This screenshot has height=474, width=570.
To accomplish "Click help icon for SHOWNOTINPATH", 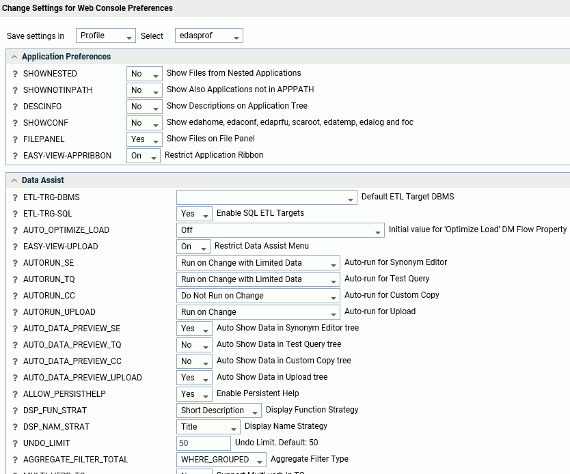I will coord(15,90).
